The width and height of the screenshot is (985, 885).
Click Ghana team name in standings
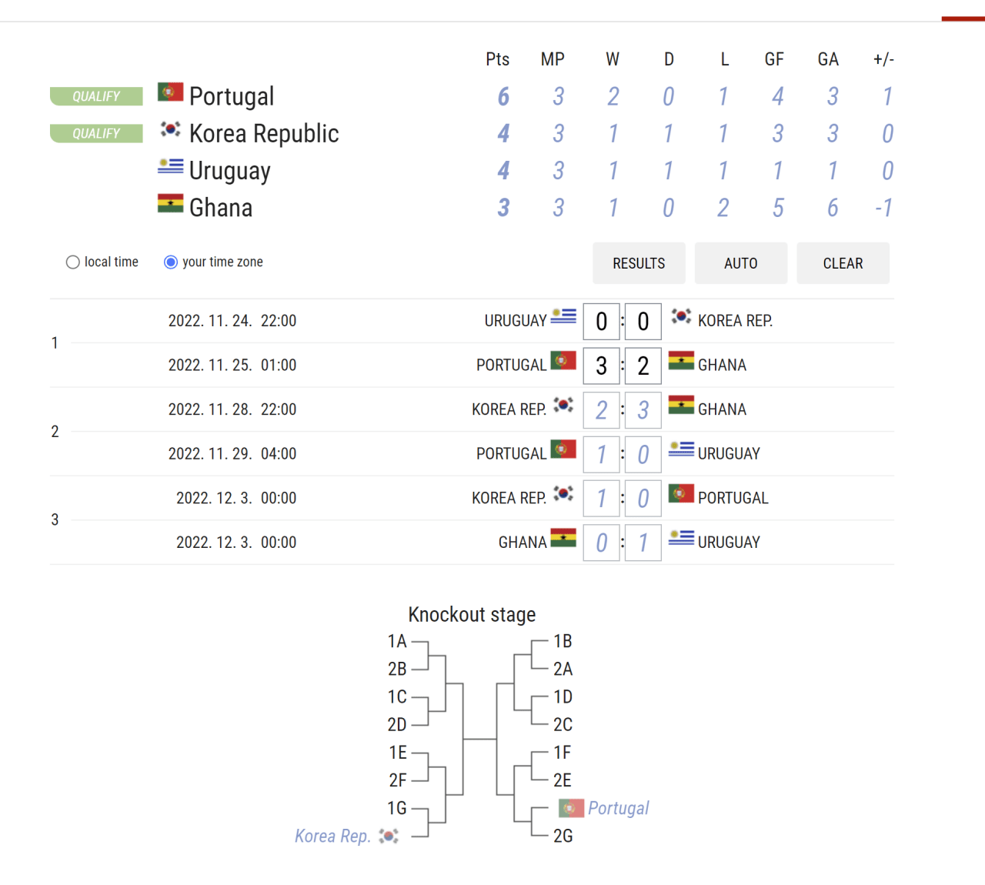(x=221, y=208)
